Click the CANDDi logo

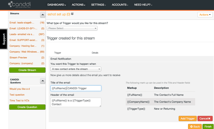pyautogui.click(x=19, y=4)
